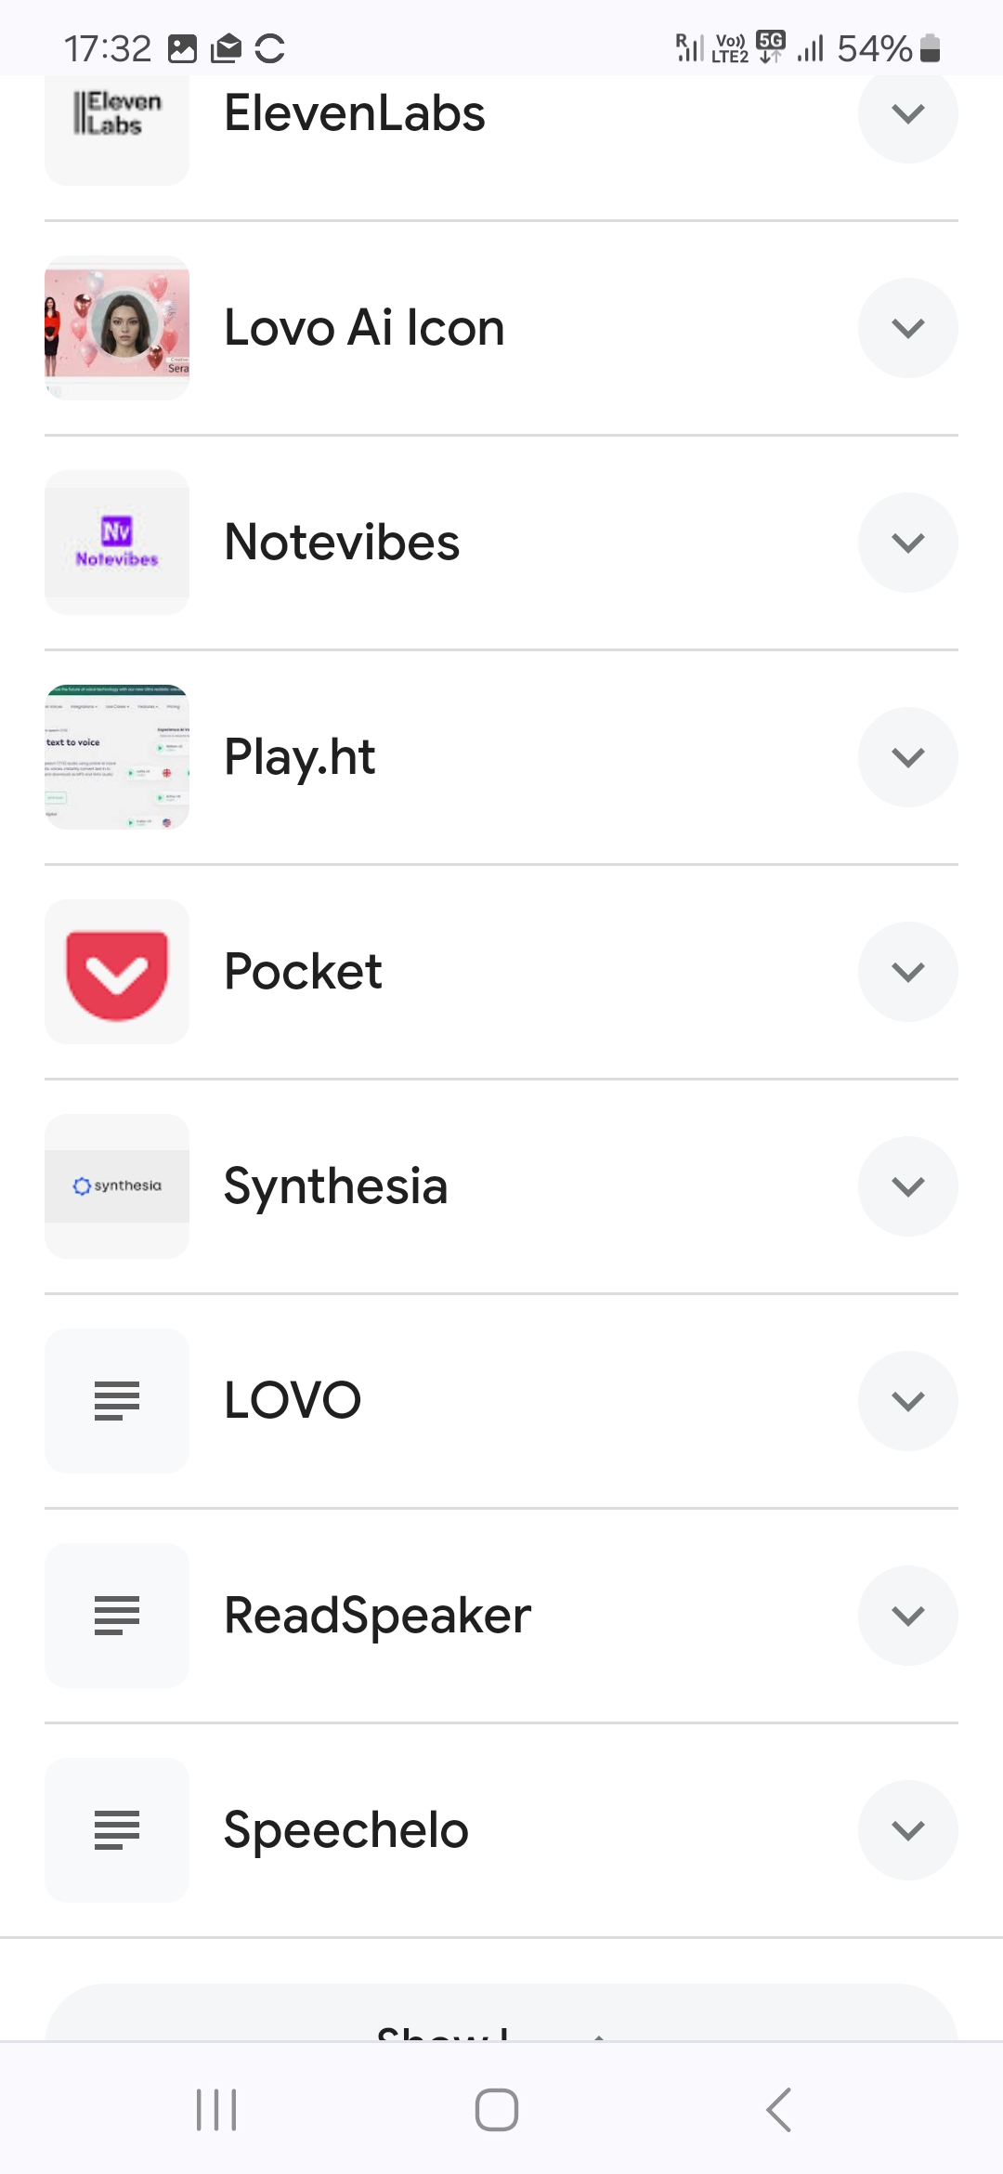Open recent apps from navigation bar
The image size is (1003, 2174).
pyautogui.click(x=216, y=2110)
